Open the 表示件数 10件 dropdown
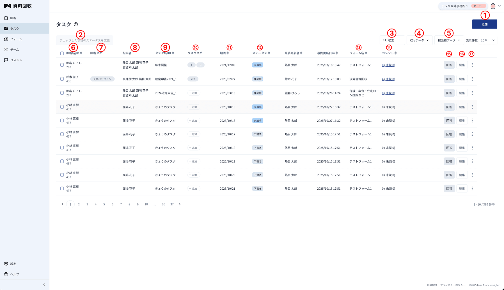Viewport: 504px width, 290px height. (488, 40)
